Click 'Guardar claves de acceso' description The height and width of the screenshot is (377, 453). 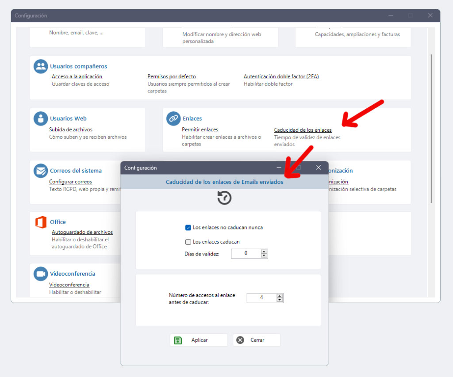click(x=81, y=84)
